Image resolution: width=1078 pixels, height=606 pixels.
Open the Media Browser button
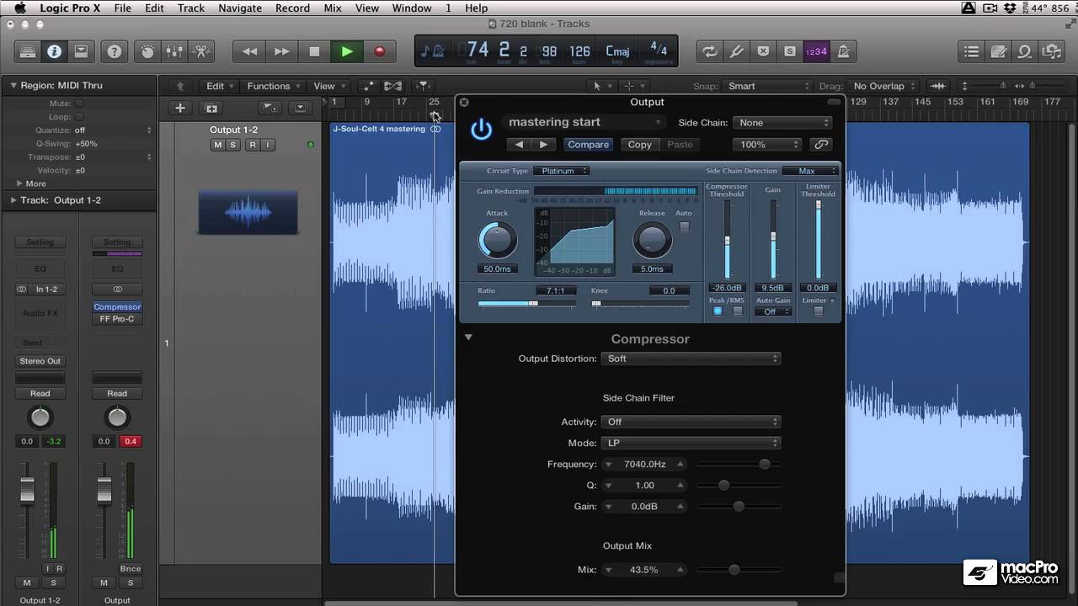coord(1052,51)
